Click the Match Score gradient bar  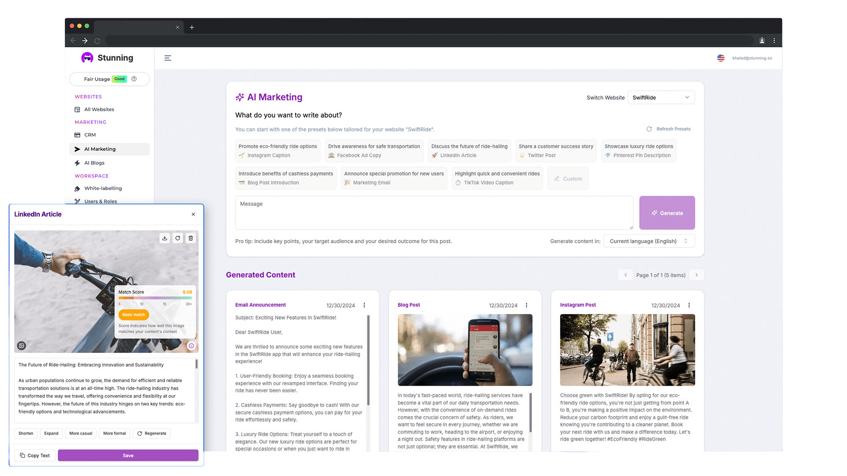tap(155, 298)
